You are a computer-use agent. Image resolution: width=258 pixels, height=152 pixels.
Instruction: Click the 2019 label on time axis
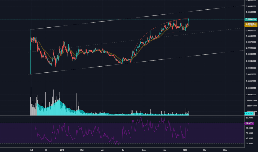pyautogui.click(x=185, y=150)
